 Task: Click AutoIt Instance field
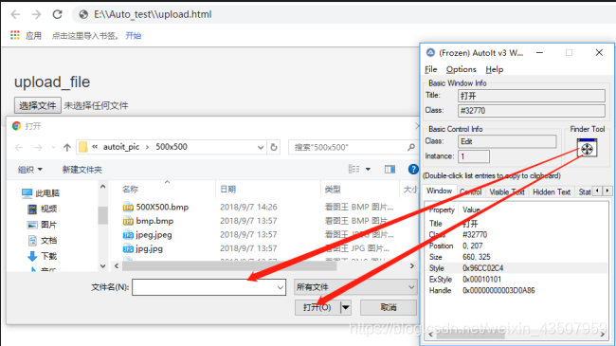click(x=474, y=156)
